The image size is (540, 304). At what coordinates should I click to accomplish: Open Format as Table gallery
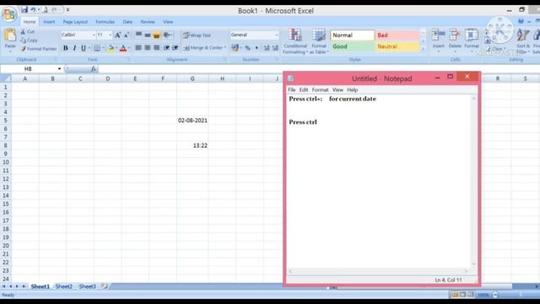click(319, 41)
